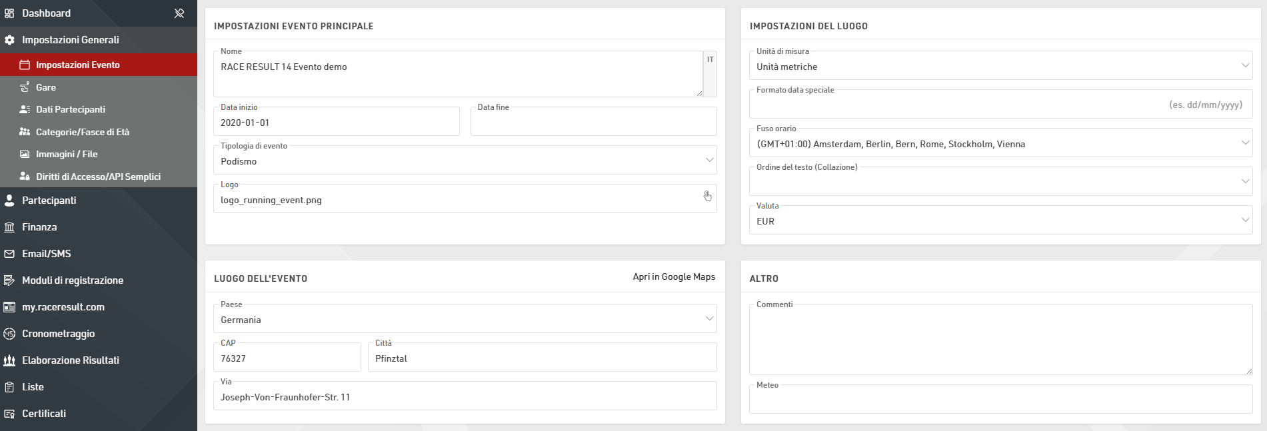Click into the Data fine field
1267x431 pixels.
click(x=593, y=123)
